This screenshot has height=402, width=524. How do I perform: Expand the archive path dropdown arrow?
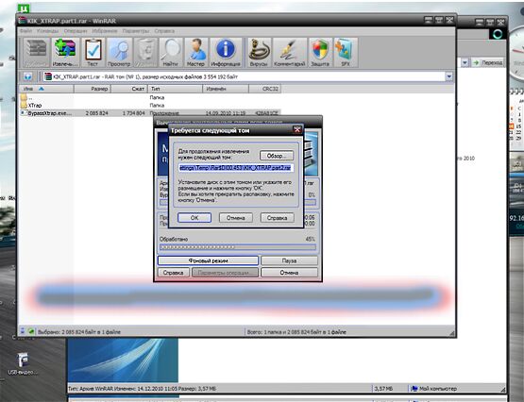449,76
